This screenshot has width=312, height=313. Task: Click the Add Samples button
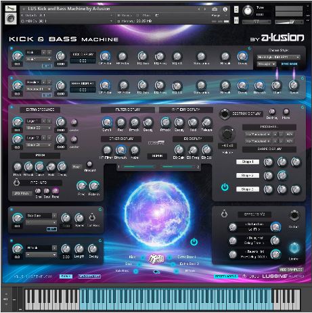point(291,270)
